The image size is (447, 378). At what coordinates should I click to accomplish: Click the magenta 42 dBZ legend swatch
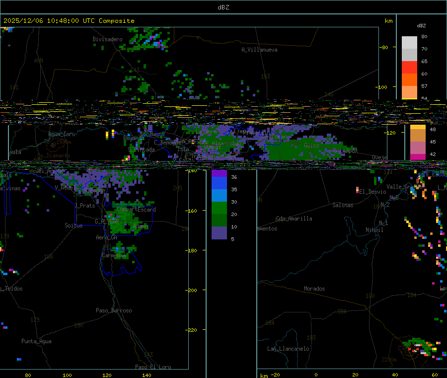point(418,157)
